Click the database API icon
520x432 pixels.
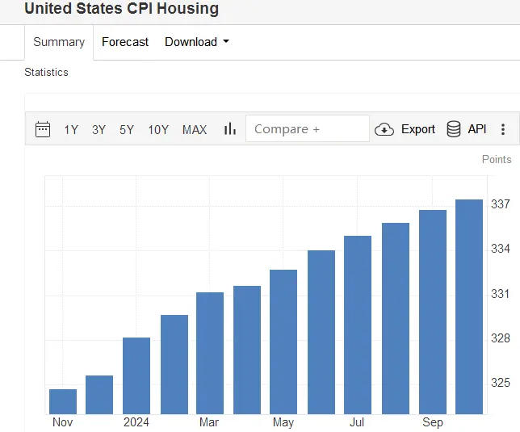(x=453, y=129)
